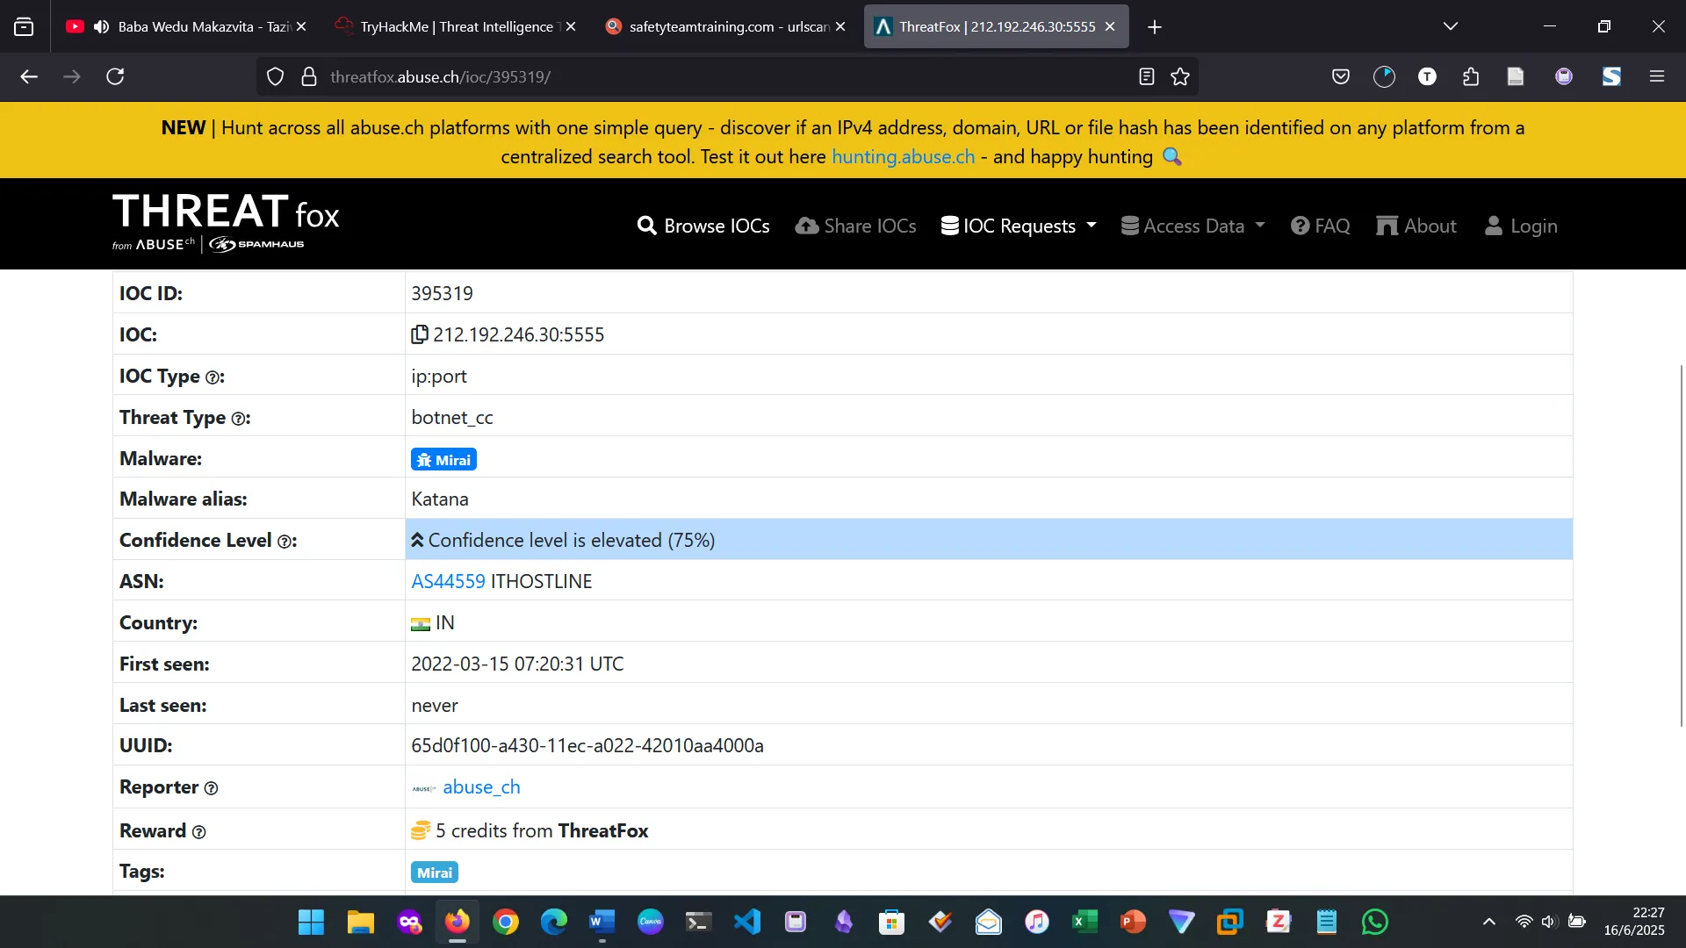This screenshot has height=948, width=1686.
Task: Open Firefox extensions puzzle icon
Action: click(x=1471, y=77)
